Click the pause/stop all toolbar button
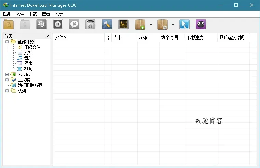Viewport: 260px width, 168px height. 58,25
